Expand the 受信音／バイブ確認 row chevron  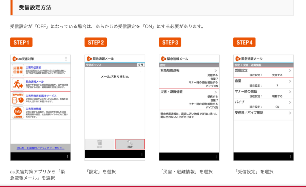click(x=290, y=113)
